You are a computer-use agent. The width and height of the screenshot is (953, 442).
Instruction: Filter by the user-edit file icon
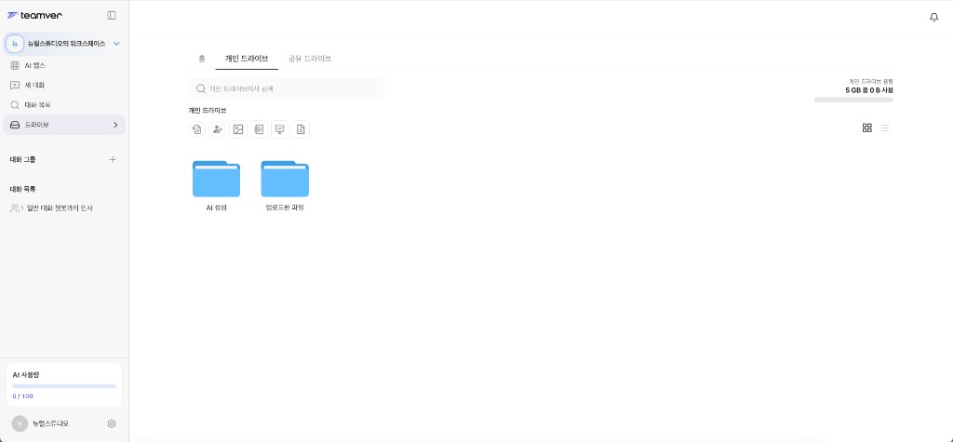217,129
